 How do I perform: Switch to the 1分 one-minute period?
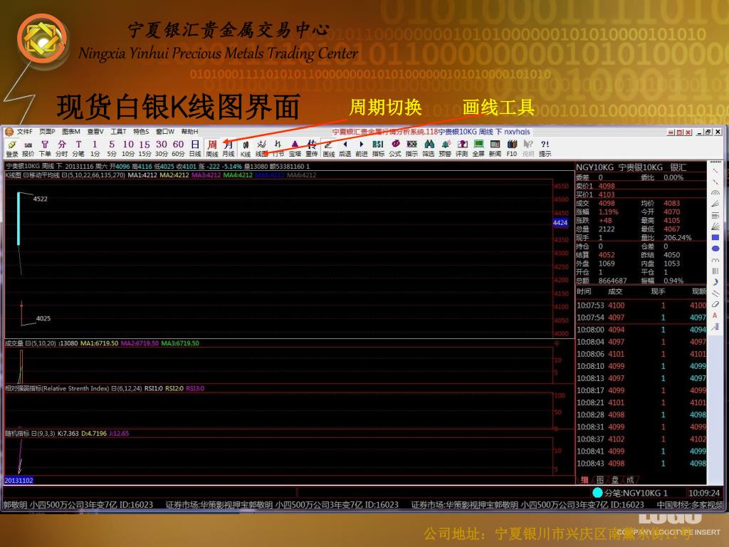[95, 148]
